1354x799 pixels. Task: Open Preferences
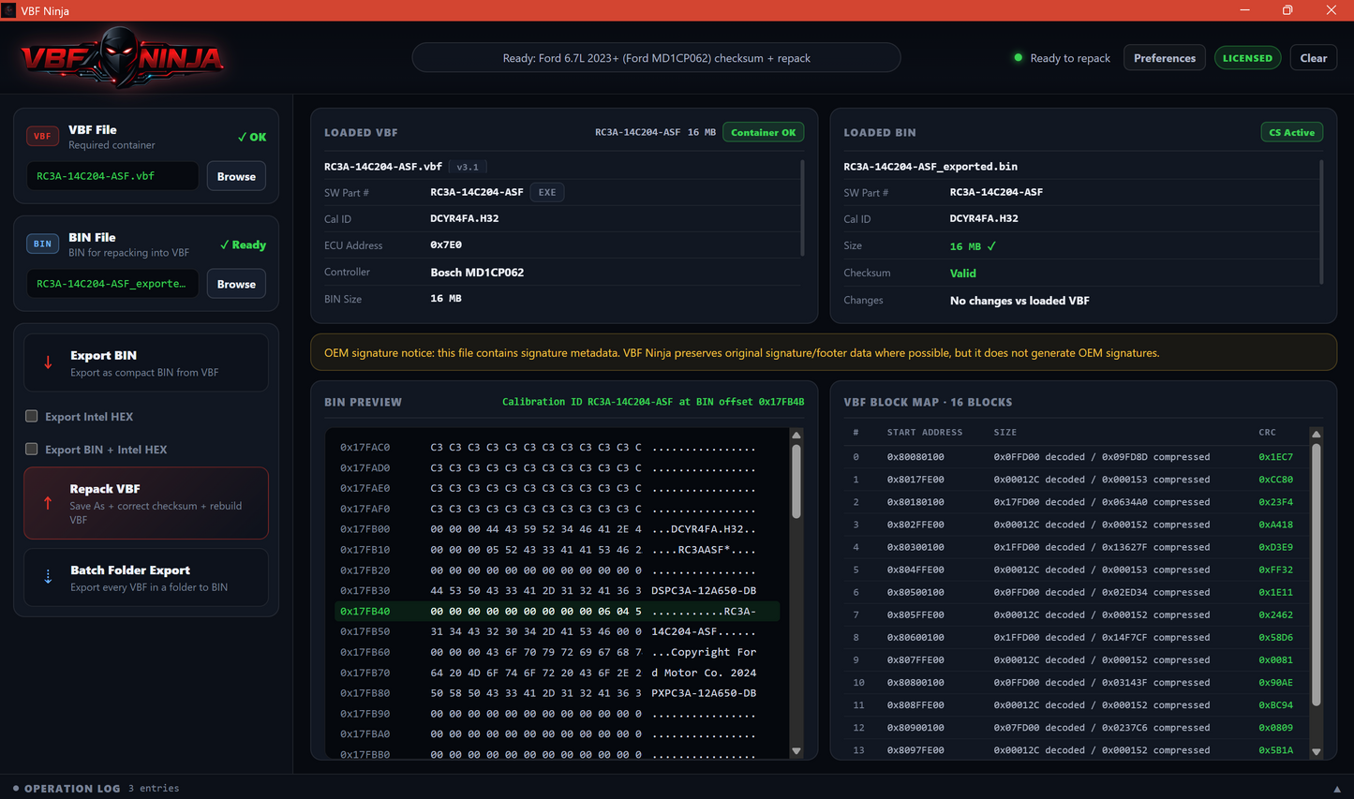tap(1165, 58)
